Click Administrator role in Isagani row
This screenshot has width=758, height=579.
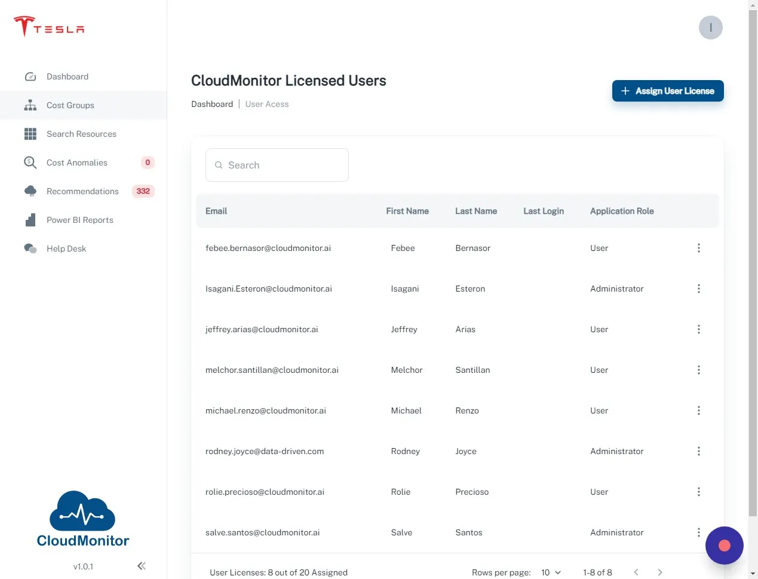coord(617,289)
